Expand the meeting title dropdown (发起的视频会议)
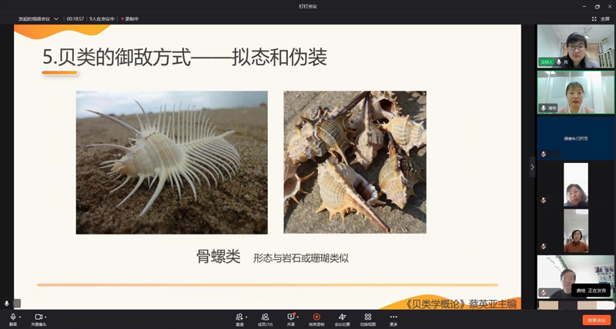616x329 pixels. click(x=55, y=18)
